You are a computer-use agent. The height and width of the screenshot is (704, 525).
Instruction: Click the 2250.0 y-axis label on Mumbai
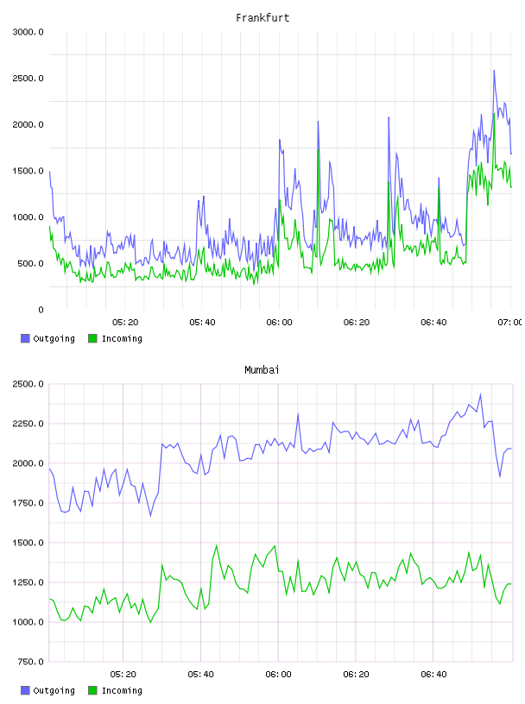point(28,424)
